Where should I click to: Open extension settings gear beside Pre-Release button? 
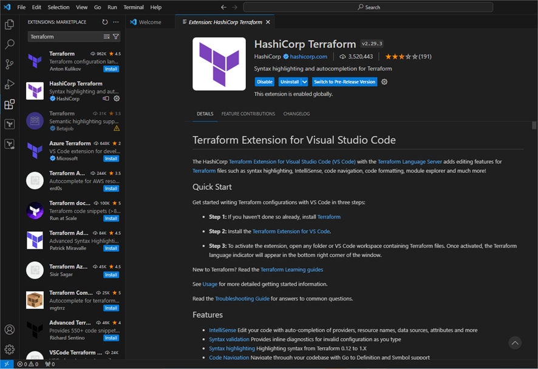point(384,81)
